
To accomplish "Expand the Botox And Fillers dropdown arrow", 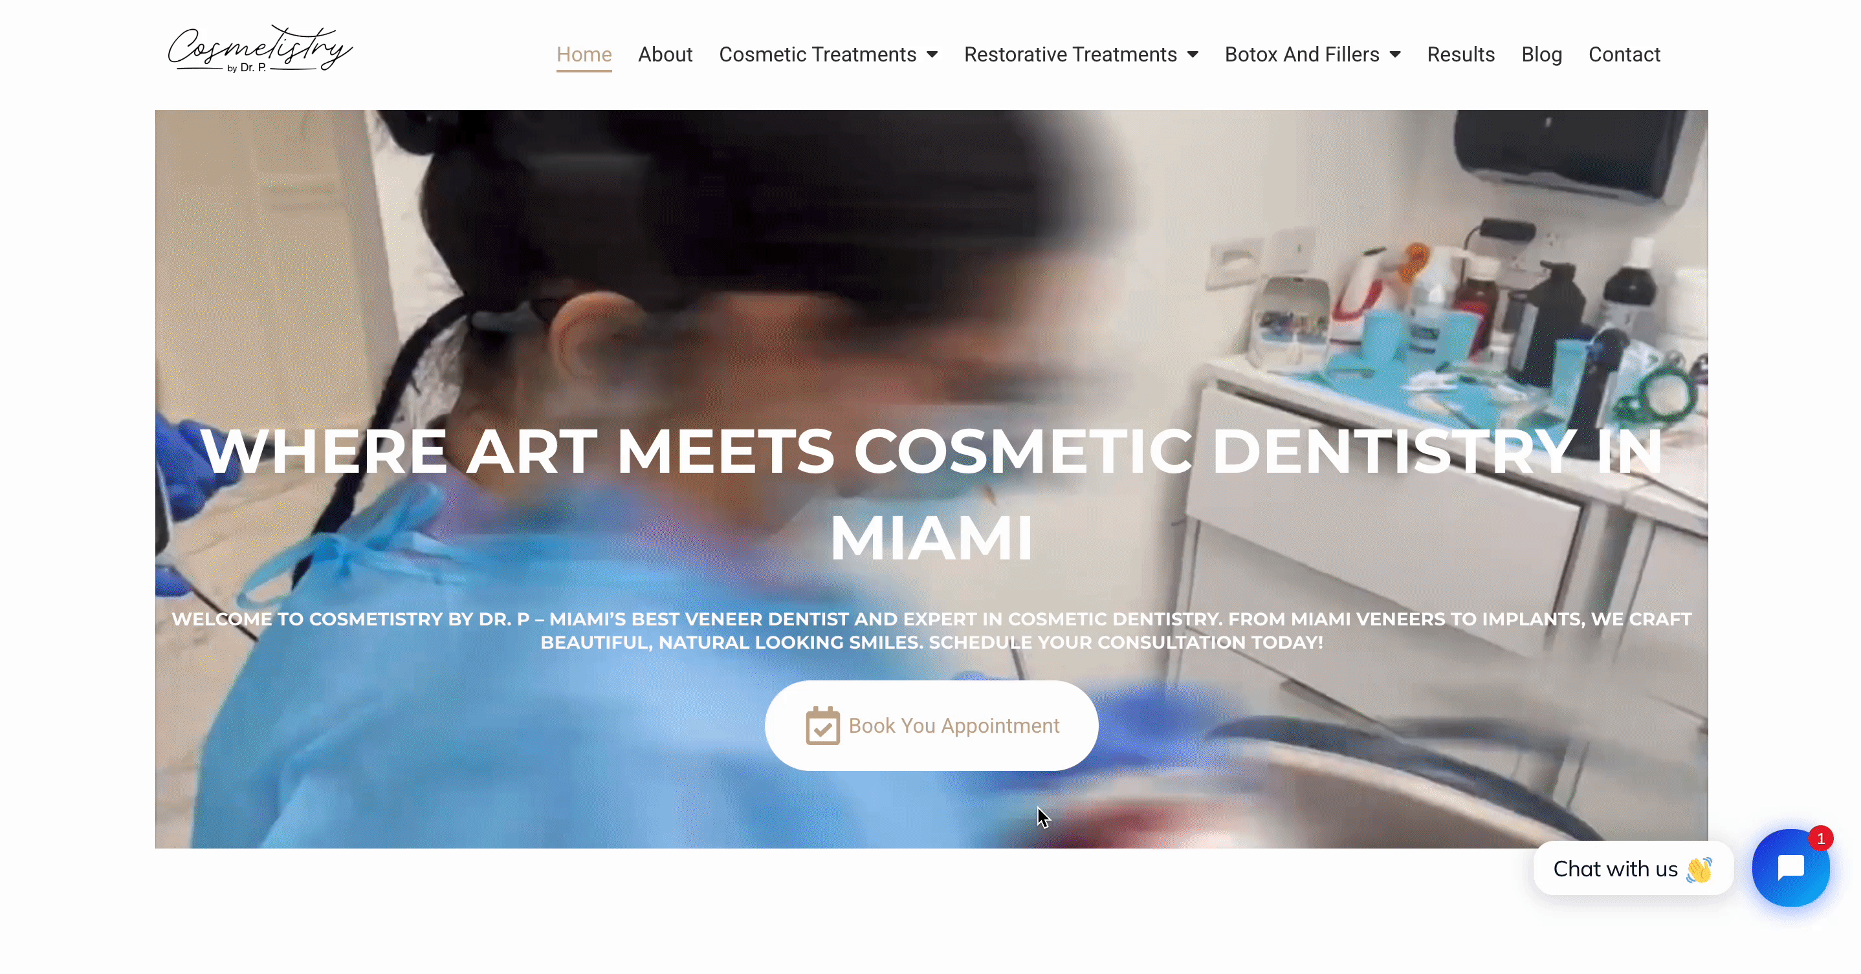I will pyautogui.click(x=1395, y=54).
